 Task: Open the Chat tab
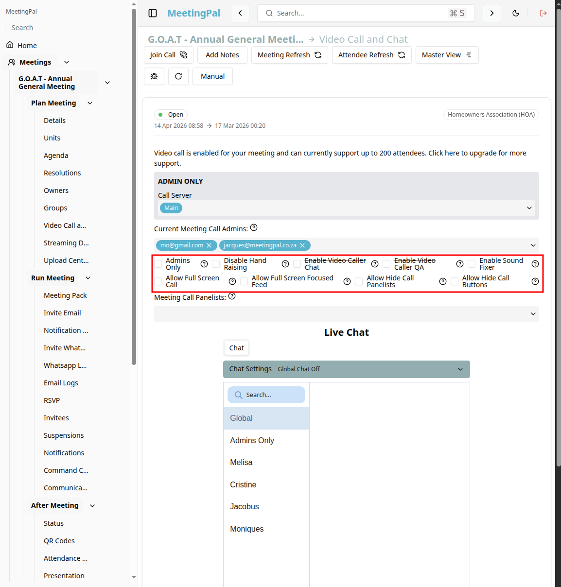237,348
